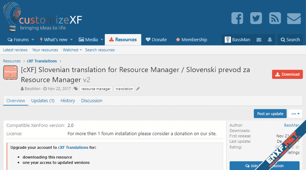Viewport: 306px width, 170px height.
Task: Open the inbox envelope next to BassMan
Action: pyautogui.click(x=258, y=40)
